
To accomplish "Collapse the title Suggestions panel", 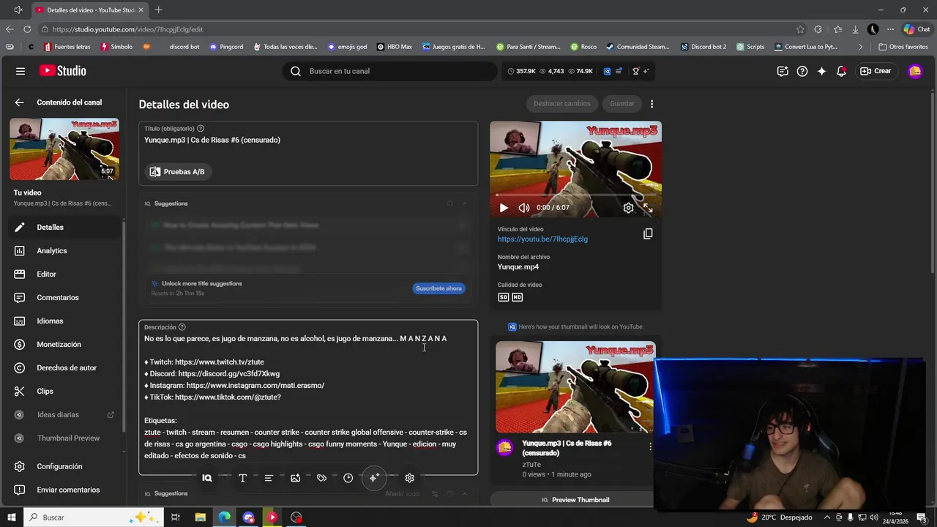I will 464,203.
